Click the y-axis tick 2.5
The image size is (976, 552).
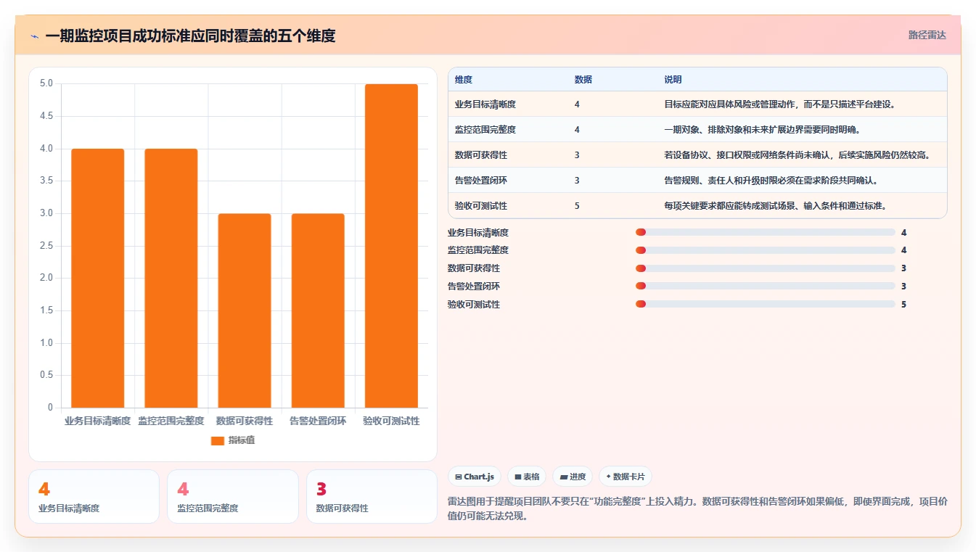(x=46, y=246)
